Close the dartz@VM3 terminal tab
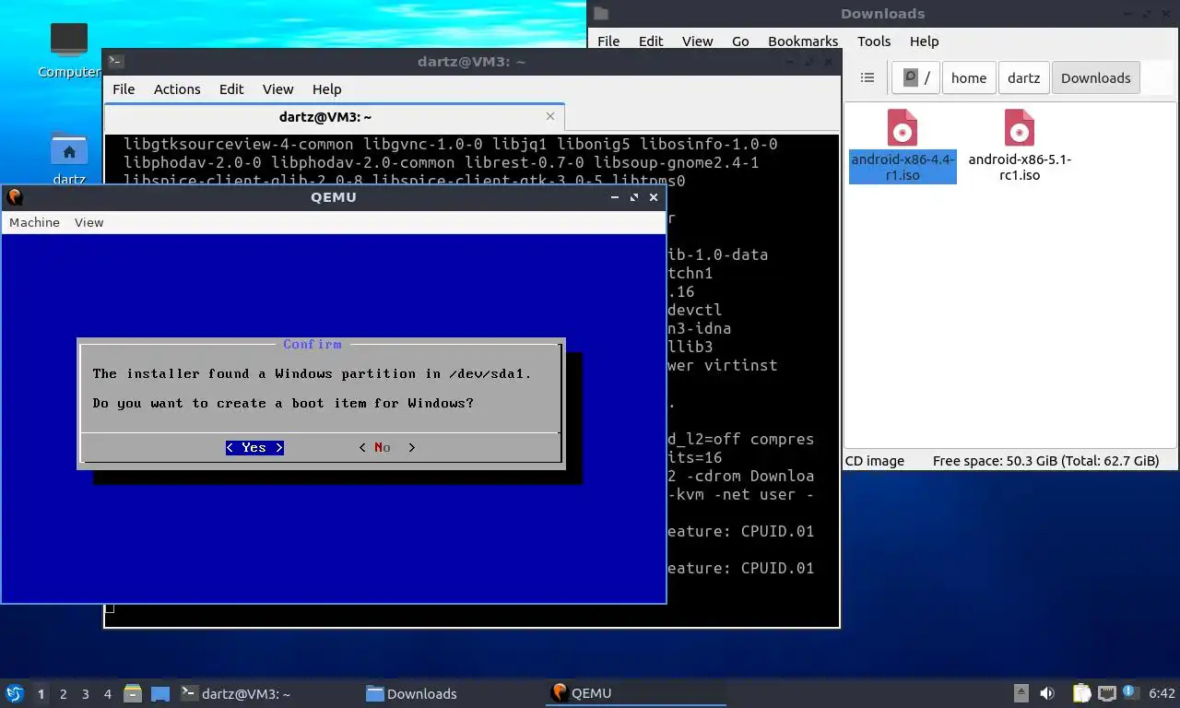1180x708 pixels. click(550, 116)
